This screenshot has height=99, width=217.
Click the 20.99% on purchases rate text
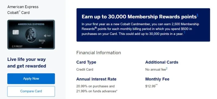click(95, 86)
